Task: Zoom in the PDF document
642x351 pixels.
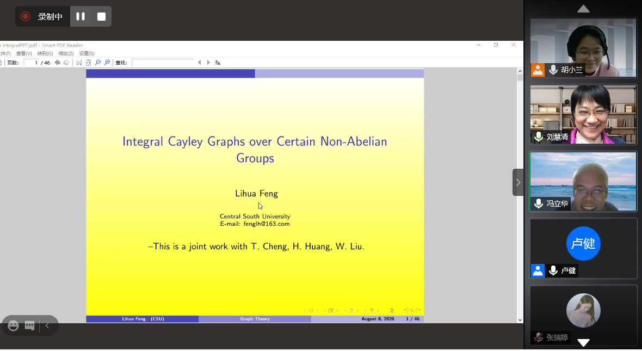Action: coord(107,63)
